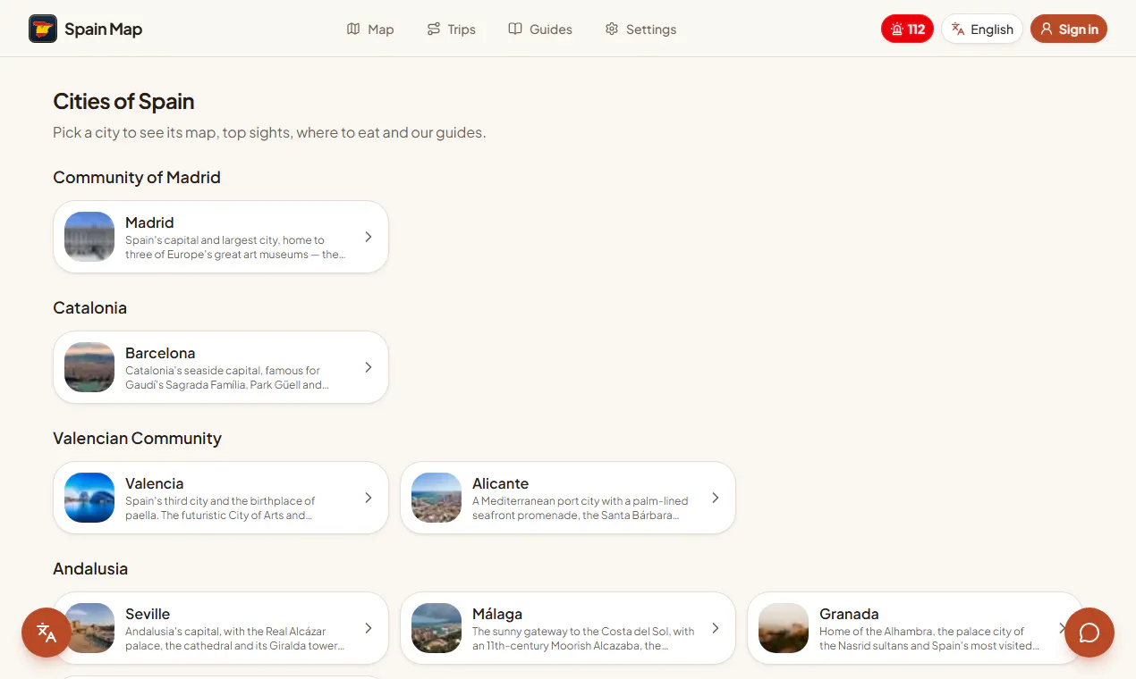This screenshot has width=1136, height=679.
Task: Call emergency number 112 button
Action: [x=907, y=29]
